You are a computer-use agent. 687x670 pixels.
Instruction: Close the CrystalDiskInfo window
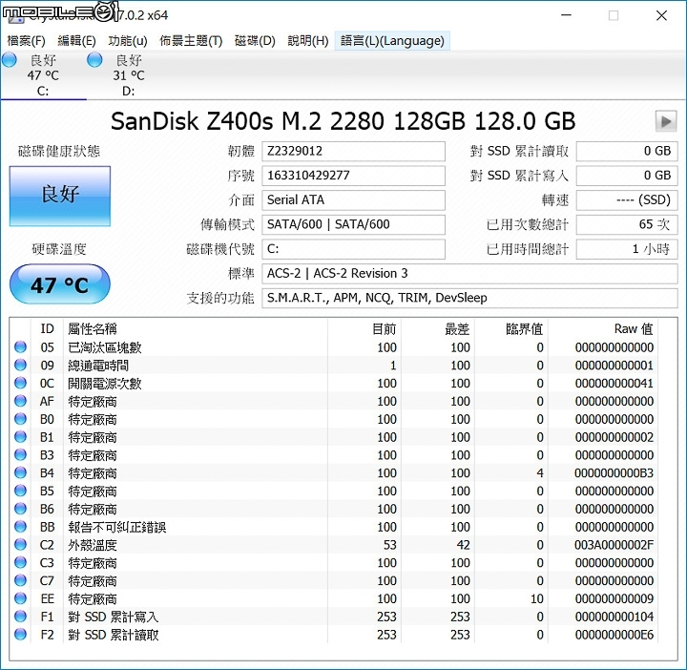661,15
